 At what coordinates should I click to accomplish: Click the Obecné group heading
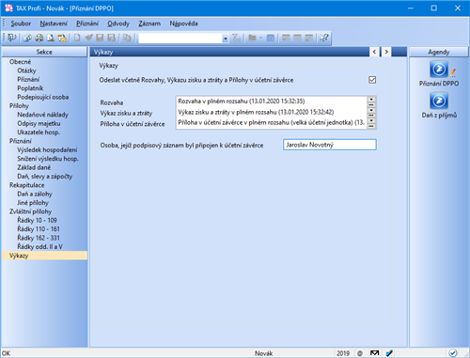coord(20,62)
